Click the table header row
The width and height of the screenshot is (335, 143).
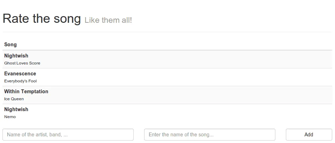pos(175,45)
